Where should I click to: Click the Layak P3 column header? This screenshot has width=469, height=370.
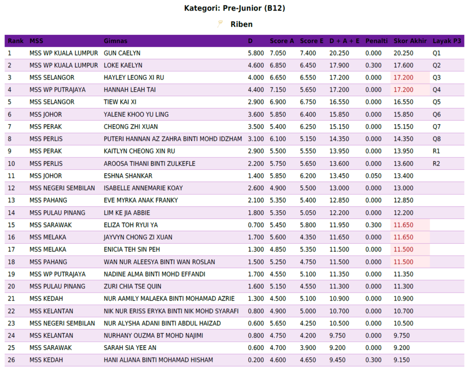pos(447,41)
